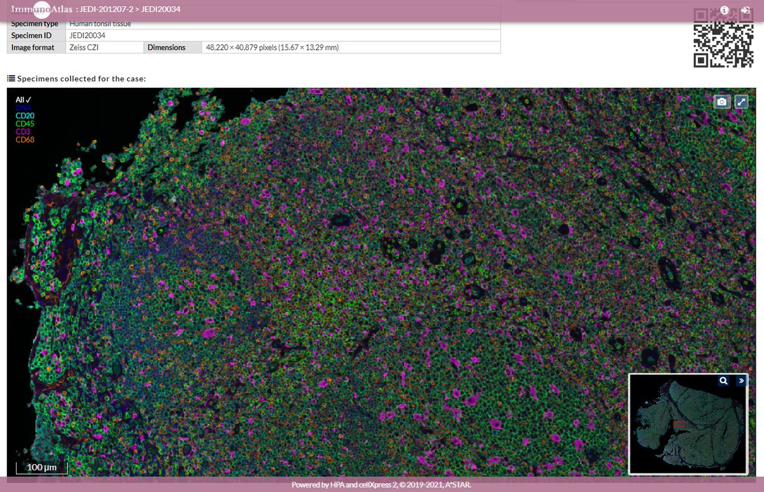Click 'Specimens collected for the case:' heading
This screenshot has height=492, width=764.
point(81,78)
